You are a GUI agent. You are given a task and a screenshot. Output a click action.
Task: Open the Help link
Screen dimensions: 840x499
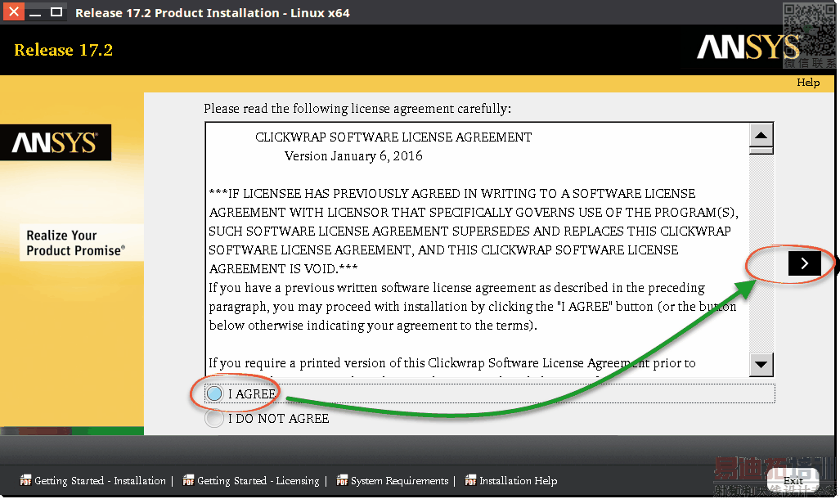click(808, 83)
